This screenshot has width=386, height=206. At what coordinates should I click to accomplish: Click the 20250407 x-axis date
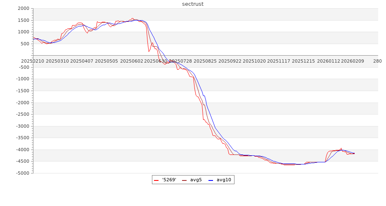(x=82, y=61)
